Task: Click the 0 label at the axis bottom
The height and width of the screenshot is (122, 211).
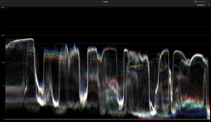Action: pos(4,119)
